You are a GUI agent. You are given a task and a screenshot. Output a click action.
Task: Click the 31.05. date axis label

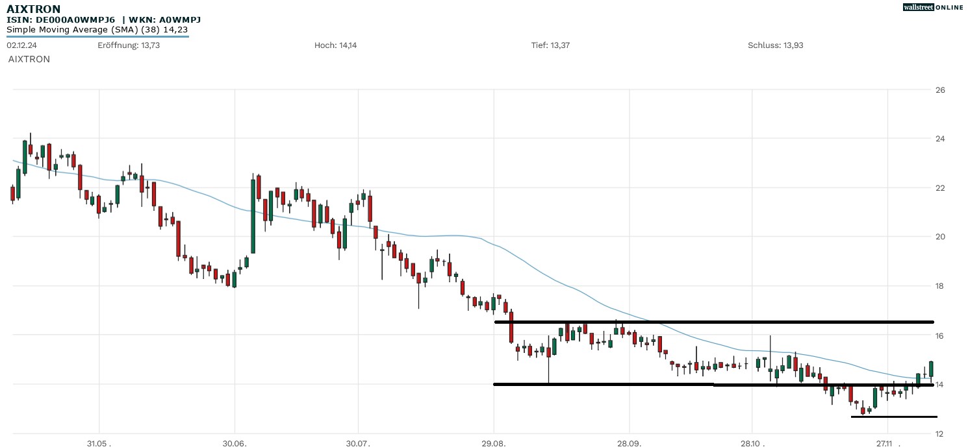click(99, 443)
